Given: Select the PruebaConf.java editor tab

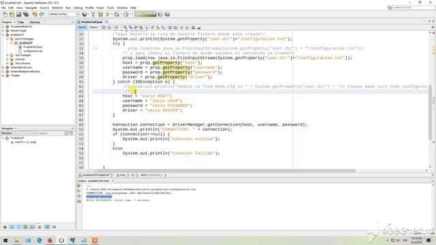Looking at the screenshot, I should pos(92,22).
